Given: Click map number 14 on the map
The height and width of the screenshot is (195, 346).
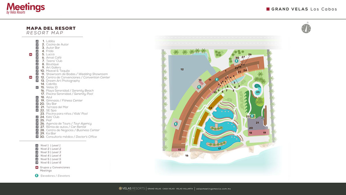Looking at the screenshot, I should (x=210, y=108).
